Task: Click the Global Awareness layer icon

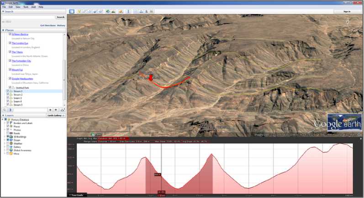Action: point(11,150)
